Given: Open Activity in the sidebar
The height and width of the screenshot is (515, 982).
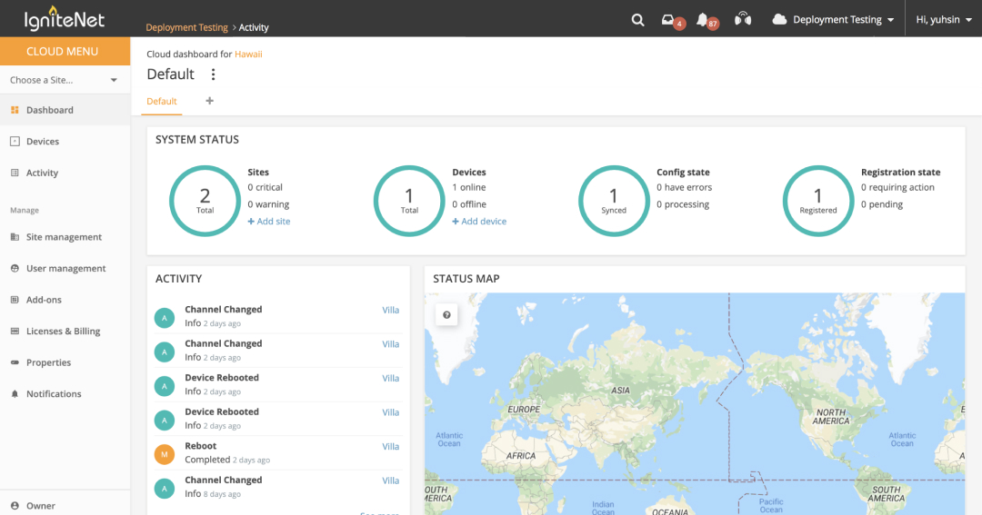Looking at the screenshot, I should (65, 173).
